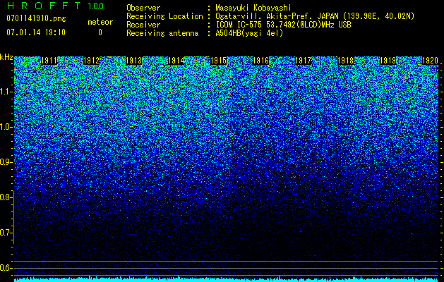Viewport: 444px width, 282px height.
Task: Click the 1.0 frequency axis label
Action: click(5, 127)
